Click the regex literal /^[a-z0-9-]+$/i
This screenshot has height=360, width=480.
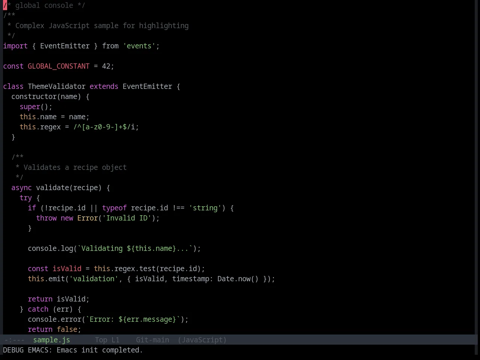pyautogui.click(x=104, y=127)
